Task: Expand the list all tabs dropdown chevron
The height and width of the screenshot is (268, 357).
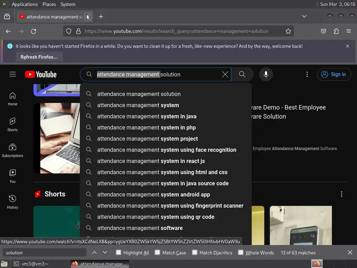Action: pos(304,16)
